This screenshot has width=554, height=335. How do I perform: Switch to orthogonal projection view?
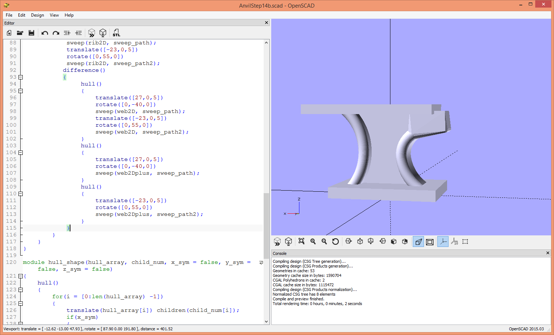[x=430, y=241]
